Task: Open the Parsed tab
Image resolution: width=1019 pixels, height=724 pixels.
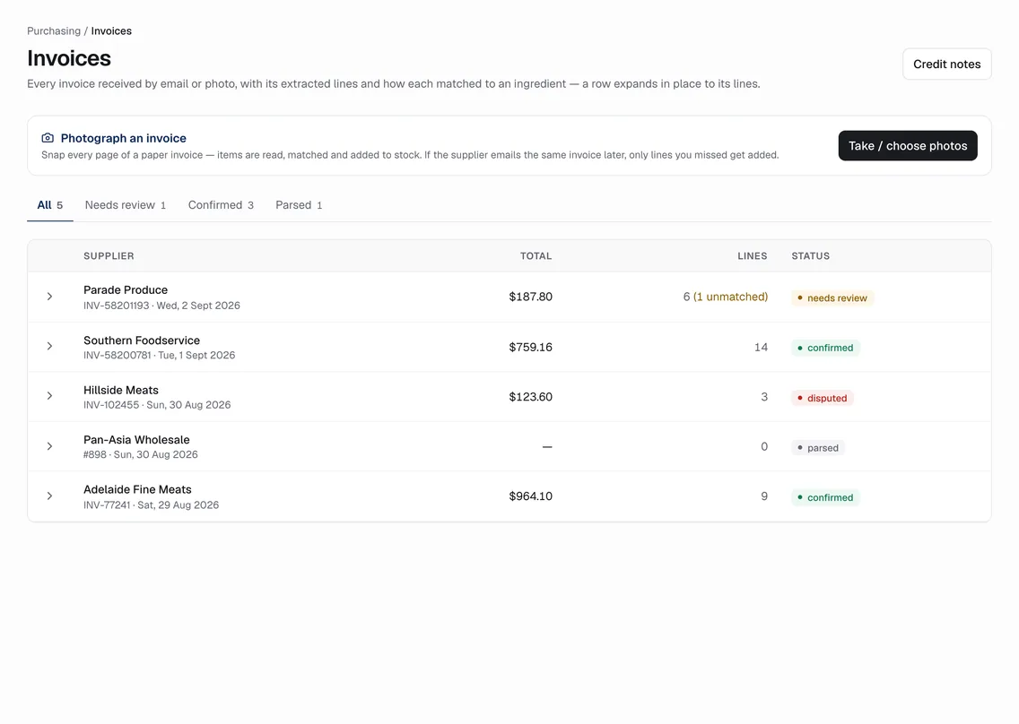Action: (x=299, y=205)
